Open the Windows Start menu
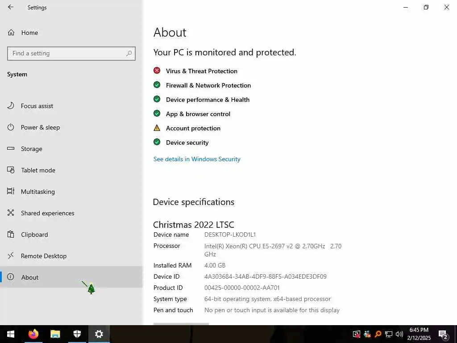The width and height of the screenshot is (457, 343). coord(11,334)
